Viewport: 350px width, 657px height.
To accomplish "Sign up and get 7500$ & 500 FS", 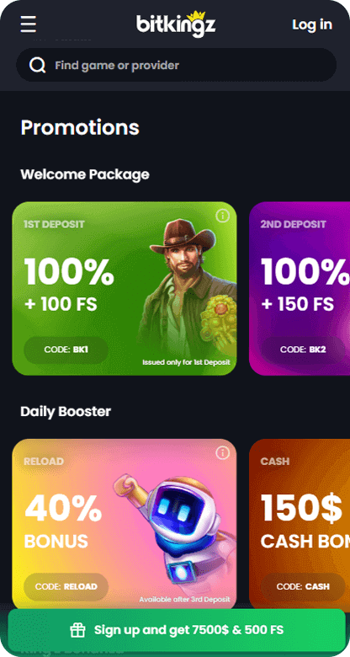I will click(175, 629).
